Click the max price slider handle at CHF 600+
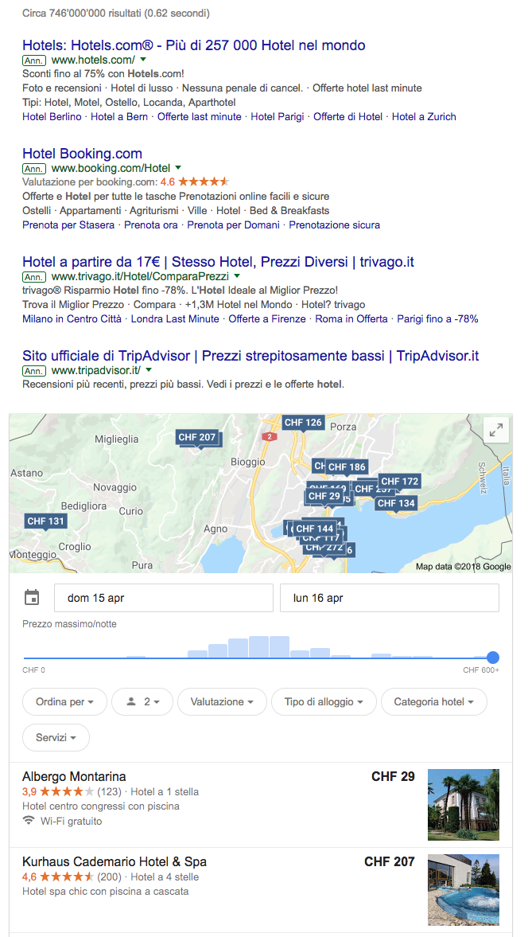 [493, 658]
